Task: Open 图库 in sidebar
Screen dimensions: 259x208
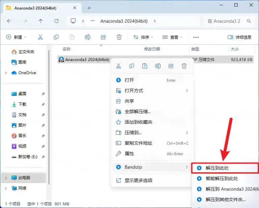Action: (x=19, y=62)
